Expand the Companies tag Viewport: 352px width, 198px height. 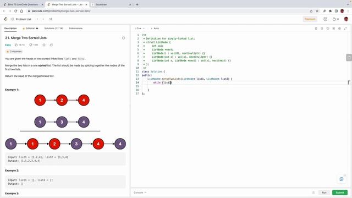pos(14,52)
